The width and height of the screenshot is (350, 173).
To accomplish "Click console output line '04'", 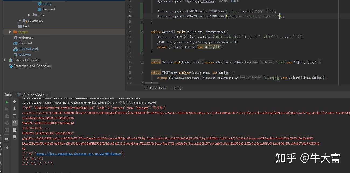I will (x=24, y=149).
